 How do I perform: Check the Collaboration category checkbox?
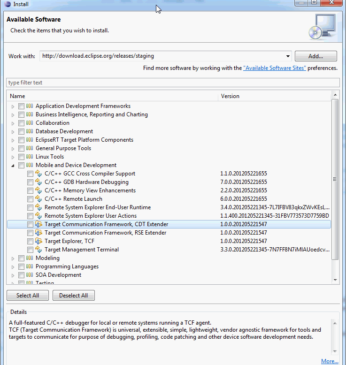21,123
